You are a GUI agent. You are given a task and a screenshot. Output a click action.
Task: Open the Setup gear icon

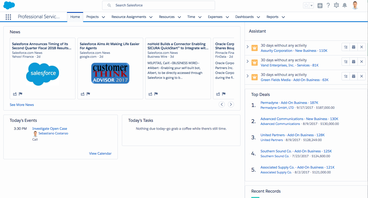(x=336, y=5)
